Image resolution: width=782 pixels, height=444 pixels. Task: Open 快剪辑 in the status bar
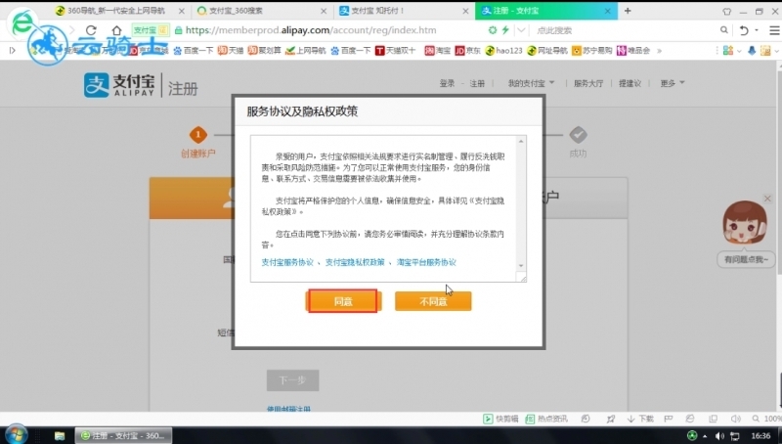point(500,419)
